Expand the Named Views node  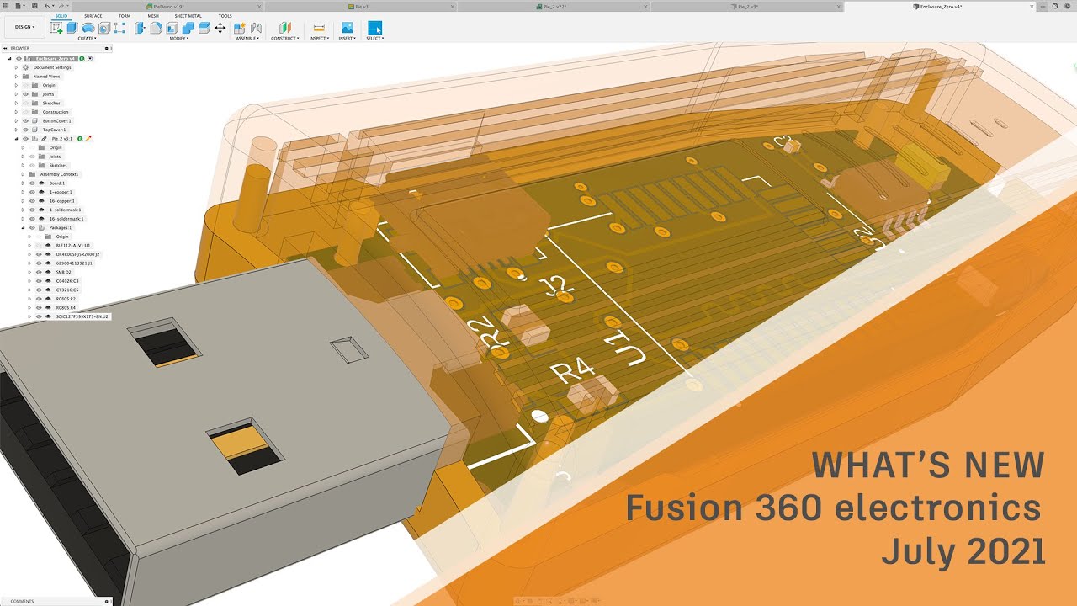coord(16,76)
